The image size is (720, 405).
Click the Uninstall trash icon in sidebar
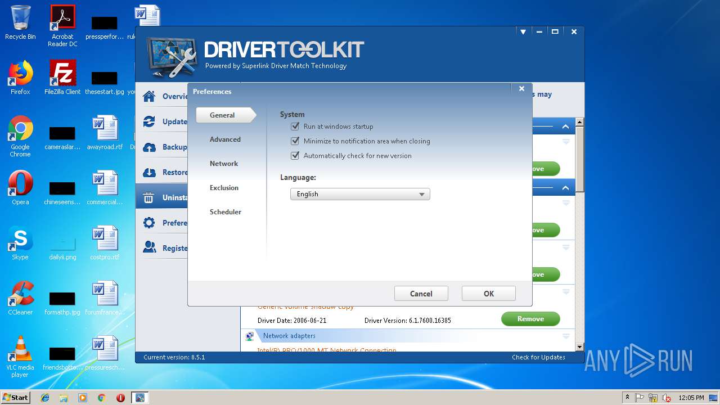coord(149,197)
